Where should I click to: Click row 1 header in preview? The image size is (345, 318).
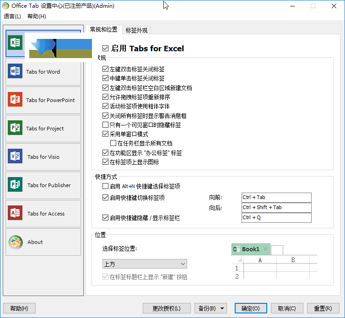click(237, 268)
